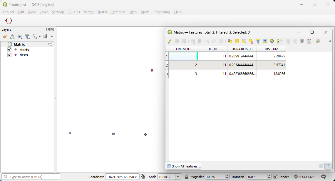This screenshot has height=181, width=335.
Task: Expand hidden attribute table toolbar items
Action: click(330, 41)
